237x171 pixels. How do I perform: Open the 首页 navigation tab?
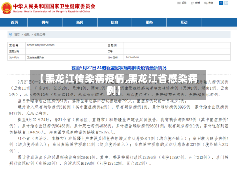pos(14,22)
